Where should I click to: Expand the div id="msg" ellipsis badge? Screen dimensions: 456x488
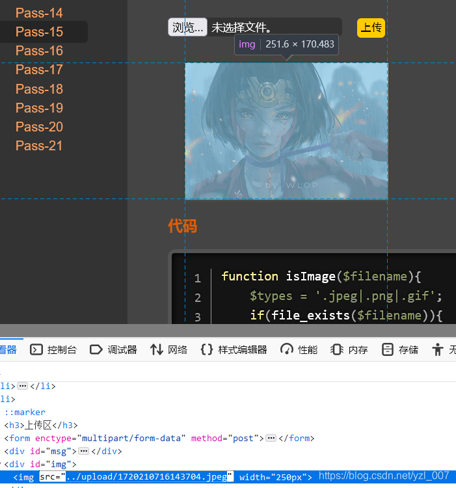click(83, 451)
